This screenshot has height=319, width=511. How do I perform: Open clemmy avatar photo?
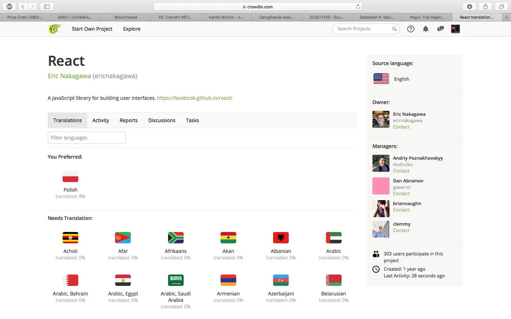pyautogui.click(x=381, y=229)
